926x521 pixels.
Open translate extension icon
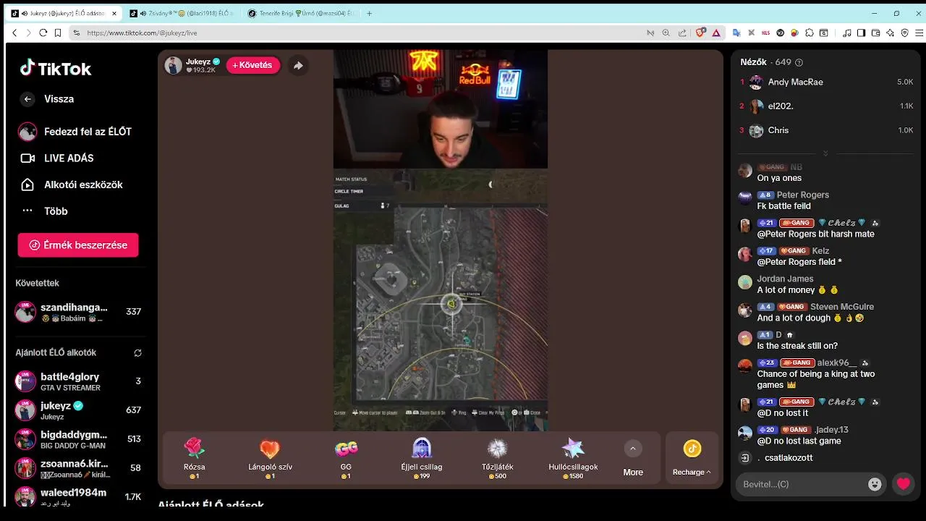[x=736, y=33]
